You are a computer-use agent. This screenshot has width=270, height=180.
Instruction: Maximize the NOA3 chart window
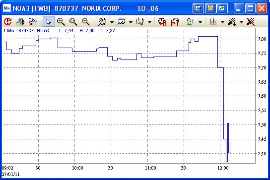pyautogui.click(x=250, y=8)
